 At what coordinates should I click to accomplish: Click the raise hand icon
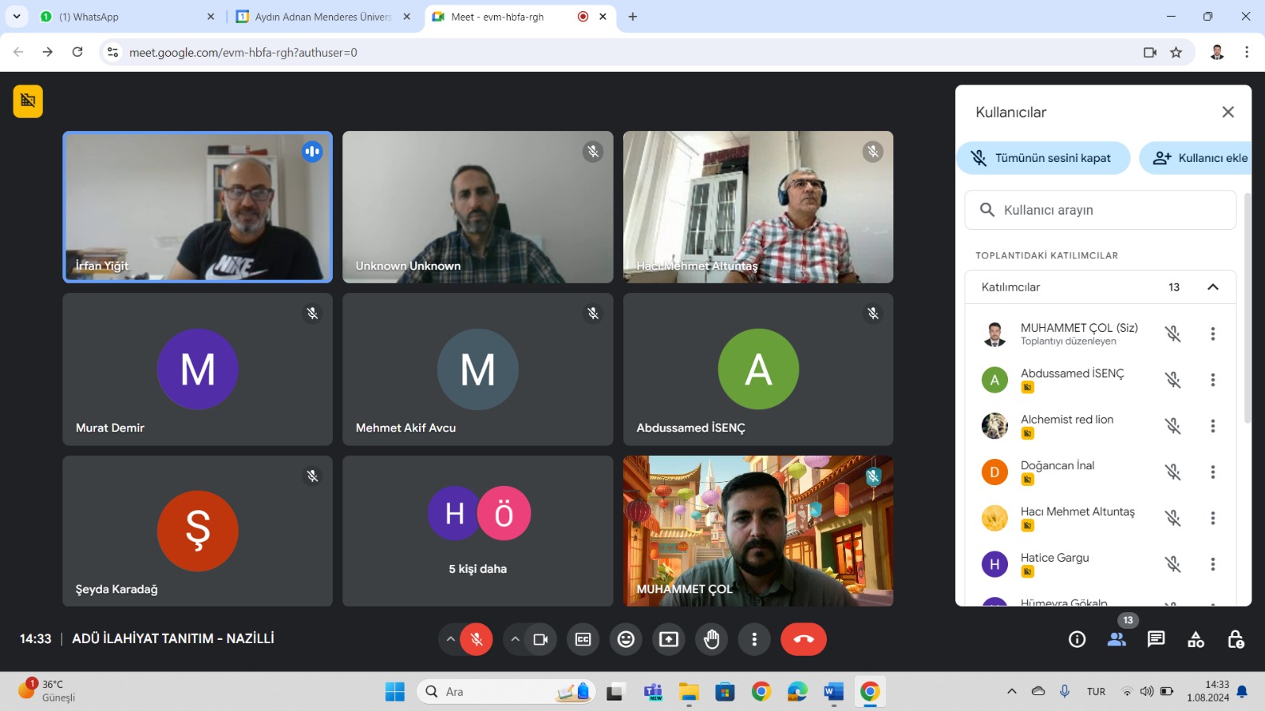(712, 639)
